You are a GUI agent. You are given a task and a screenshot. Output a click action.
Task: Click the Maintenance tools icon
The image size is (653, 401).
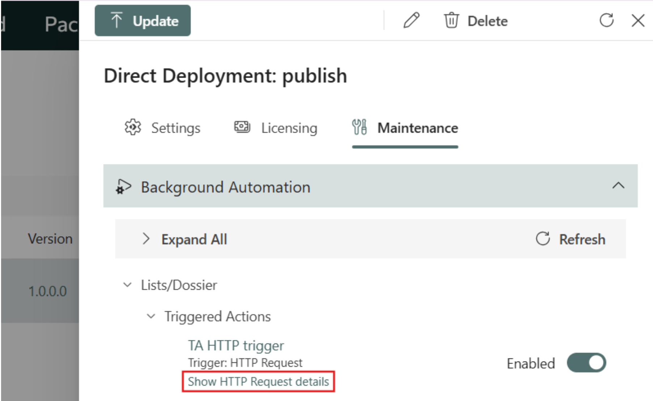pos(359,128)
